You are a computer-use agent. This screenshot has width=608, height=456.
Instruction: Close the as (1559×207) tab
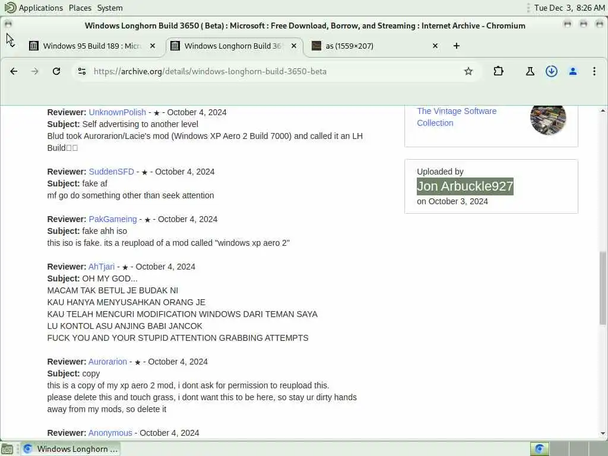tap(435, 46)
